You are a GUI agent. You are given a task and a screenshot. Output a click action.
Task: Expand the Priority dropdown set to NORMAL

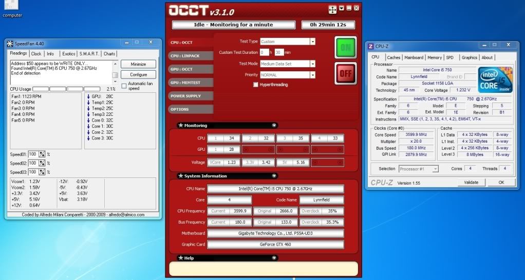[x=312, y=75]
